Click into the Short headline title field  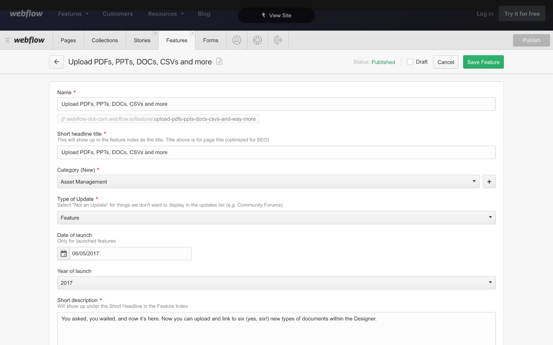[x=276, y=152]
